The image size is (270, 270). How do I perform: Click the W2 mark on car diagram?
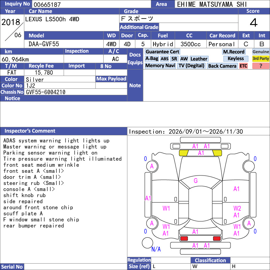pyautogui.click(x=237, y=208)
